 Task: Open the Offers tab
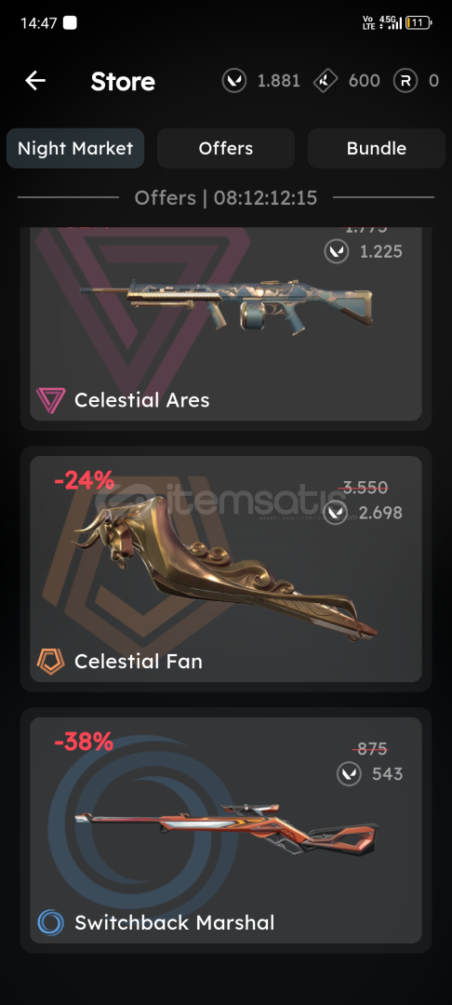[226, 148]
